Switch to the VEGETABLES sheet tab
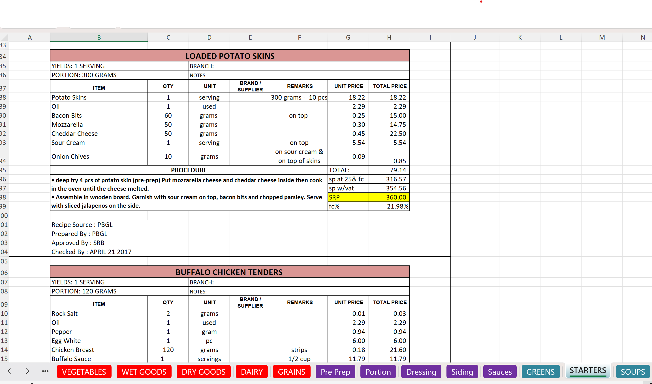The image size is (652, 384). (84, 372)
